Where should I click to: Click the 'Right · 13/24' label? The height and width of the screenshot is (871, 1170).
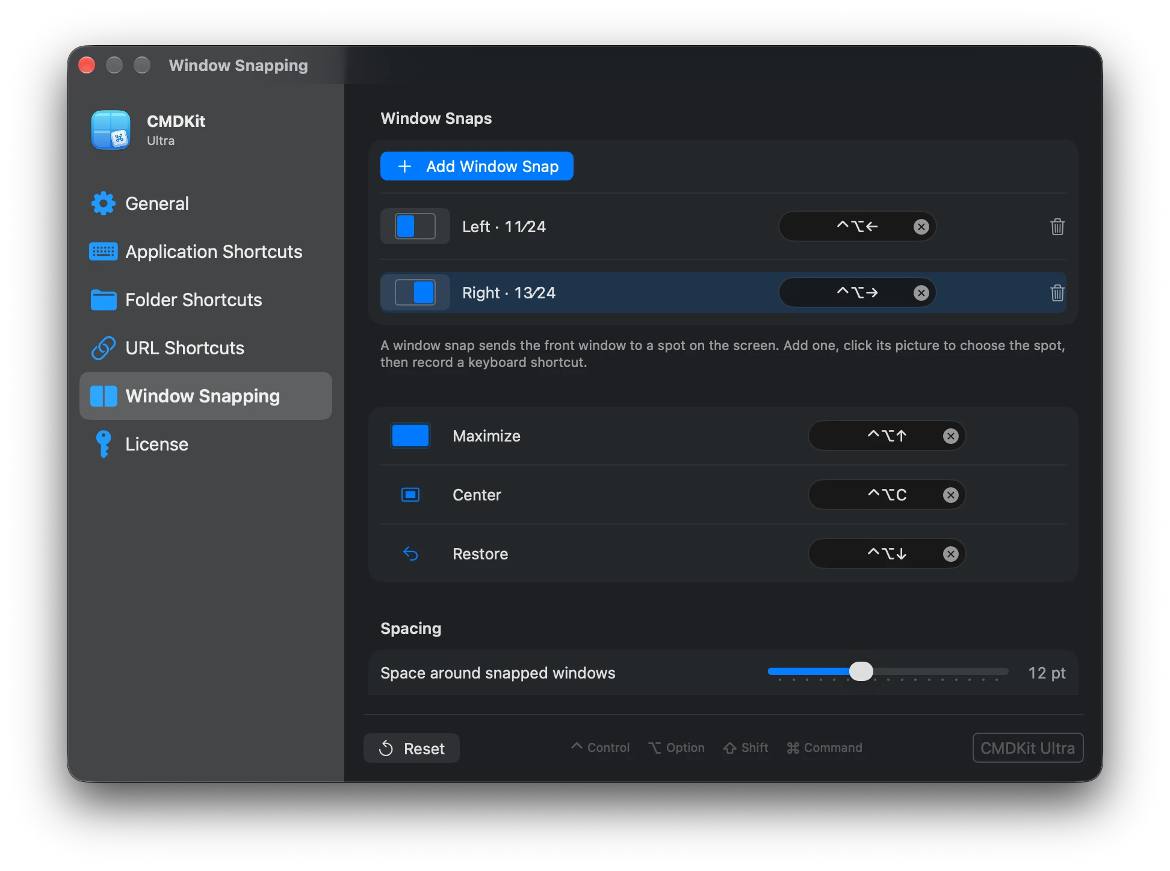pos(509,293)
